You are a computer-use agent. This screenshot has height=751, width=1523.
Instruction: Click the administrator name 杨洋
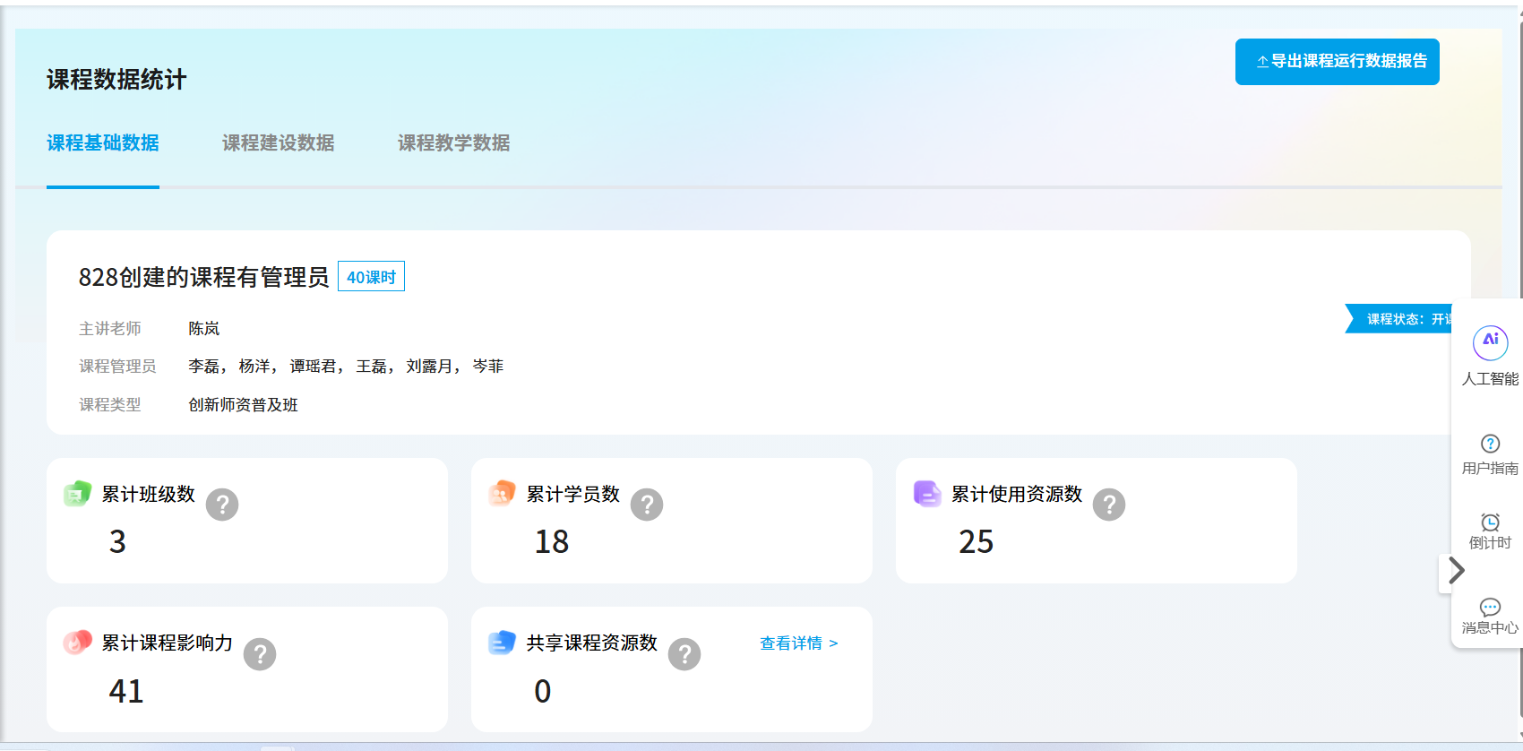tap(254, 367)
